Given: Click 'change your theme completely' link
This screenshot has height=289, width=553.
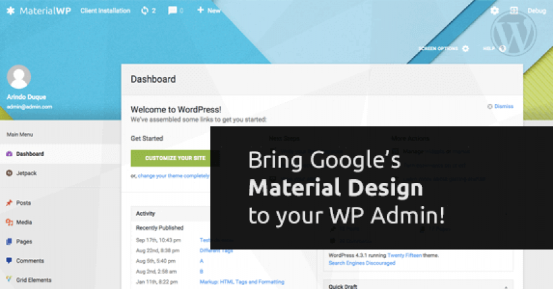Looking at the screenshot, I should click(x=174, y=176).
